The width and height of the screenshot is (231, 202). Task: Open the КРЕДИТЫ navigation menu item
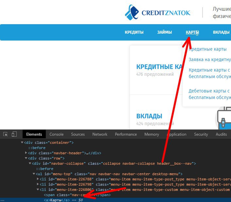tap(134, 32)
